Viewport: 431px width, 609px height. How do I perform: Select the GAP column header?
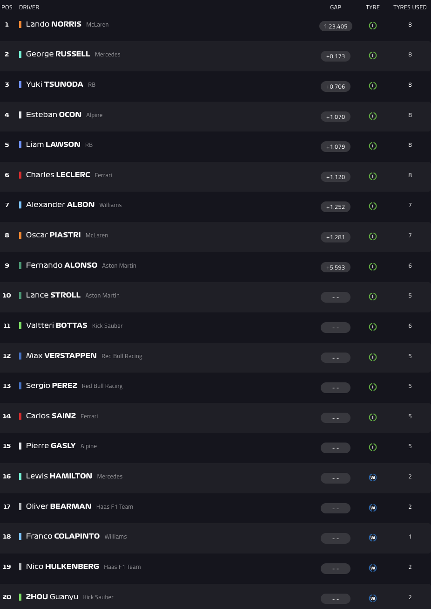click(336, 7)
